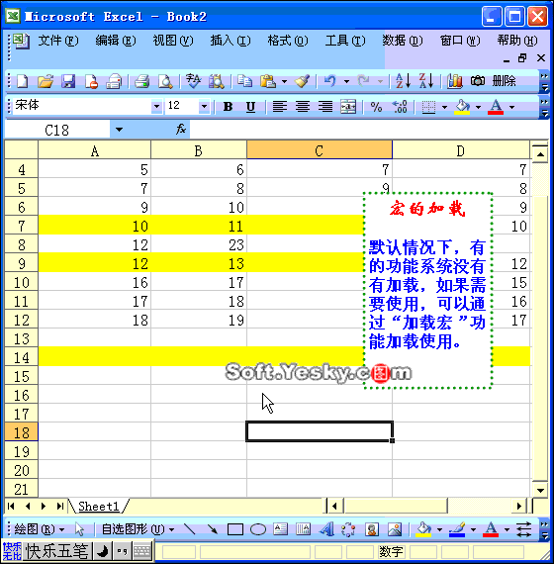Viewport: 554px width, 564px height.
Task: Open the Chart Wizard icon
Action: pyautogui.click(x=455, y=81)
